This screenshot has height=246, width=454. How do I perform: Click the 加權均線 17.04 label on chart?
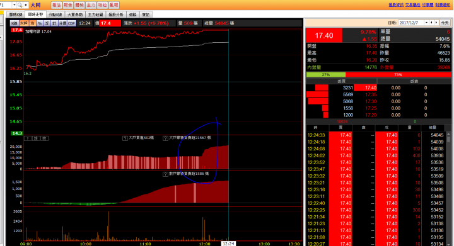(x=38, y=31)
